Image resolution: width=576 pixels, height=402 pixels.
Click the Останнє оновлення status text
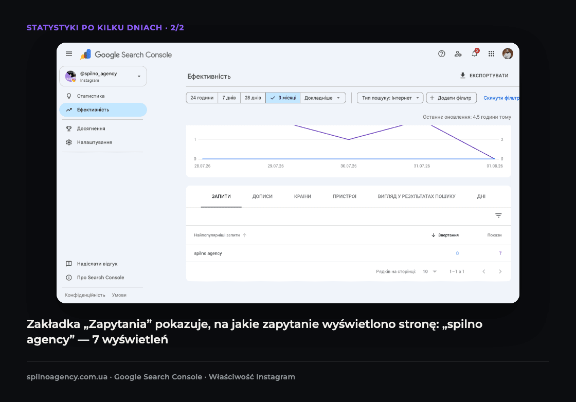[466, 117]
